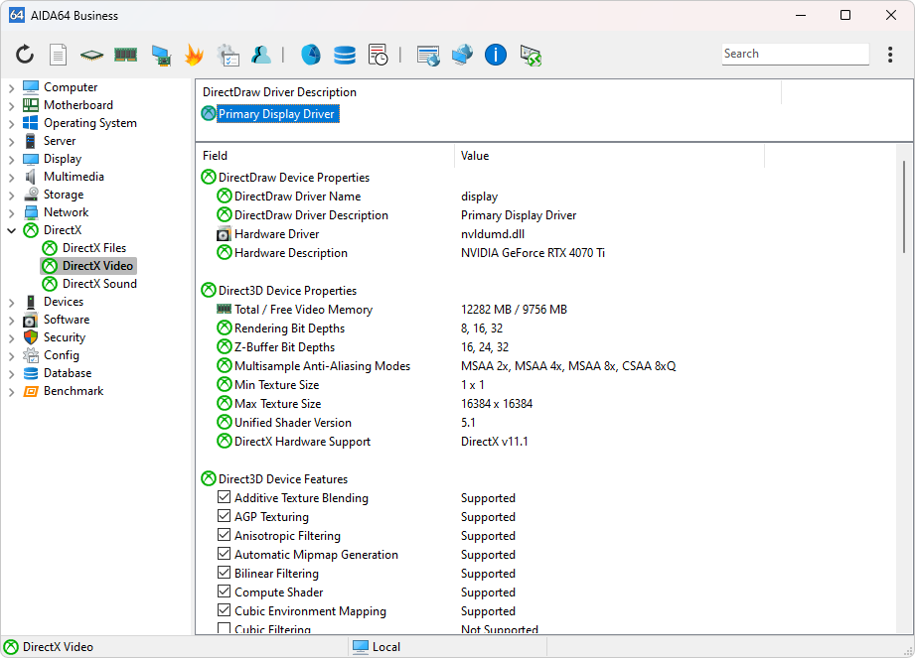Image resolution: width=915 pixels, height=658 pixels.
Task: Click the Field column header
Action: (216, 156)
